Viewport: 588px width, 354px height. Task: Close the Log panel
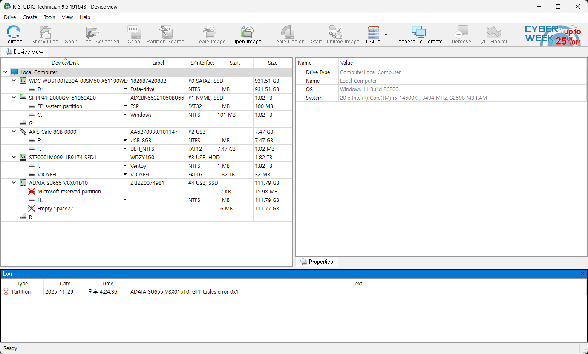(582, 274)
